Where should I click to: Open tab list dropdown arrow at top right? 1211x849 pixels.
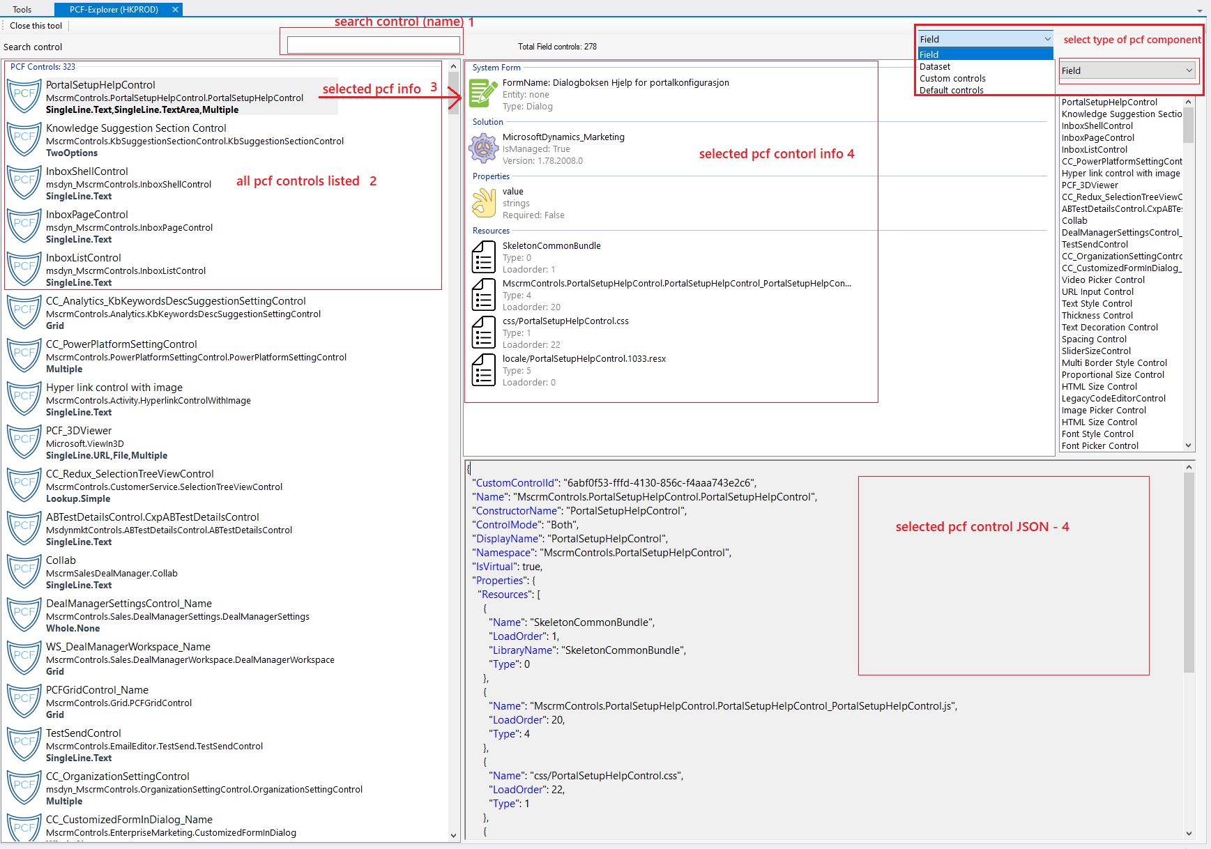(x=1200, y=10)
